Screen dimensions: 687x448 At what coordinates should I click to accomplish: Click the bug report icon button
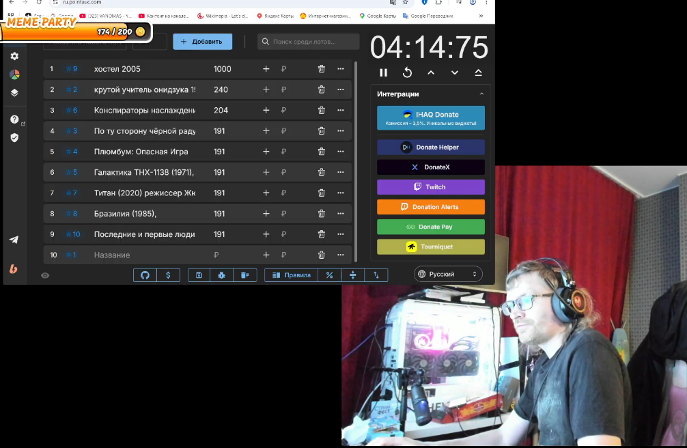point(222,275)
